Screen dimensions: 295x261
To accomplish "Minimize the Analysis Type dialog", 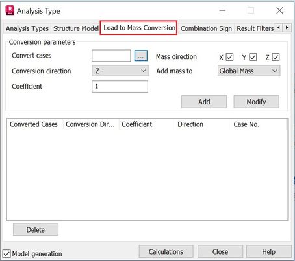I will click(x=222, y=10).
